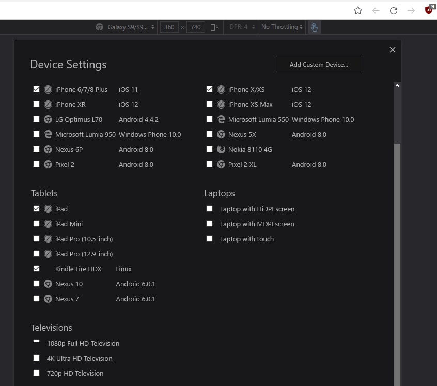The height and width of the screenshot is (386, 437).
Task: Click the viewport width field showing 360
Action: (169, 27)
